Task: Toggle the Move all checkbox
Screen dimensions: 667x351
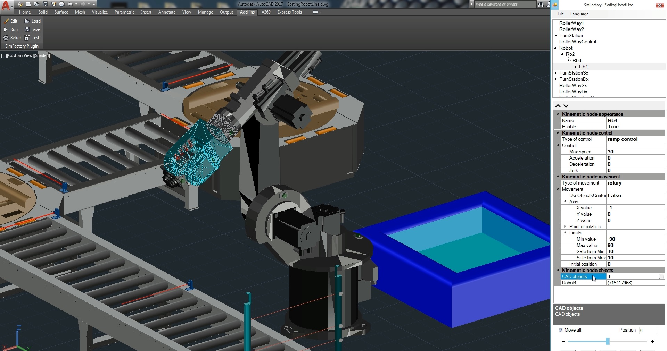Action: (561, 330)
